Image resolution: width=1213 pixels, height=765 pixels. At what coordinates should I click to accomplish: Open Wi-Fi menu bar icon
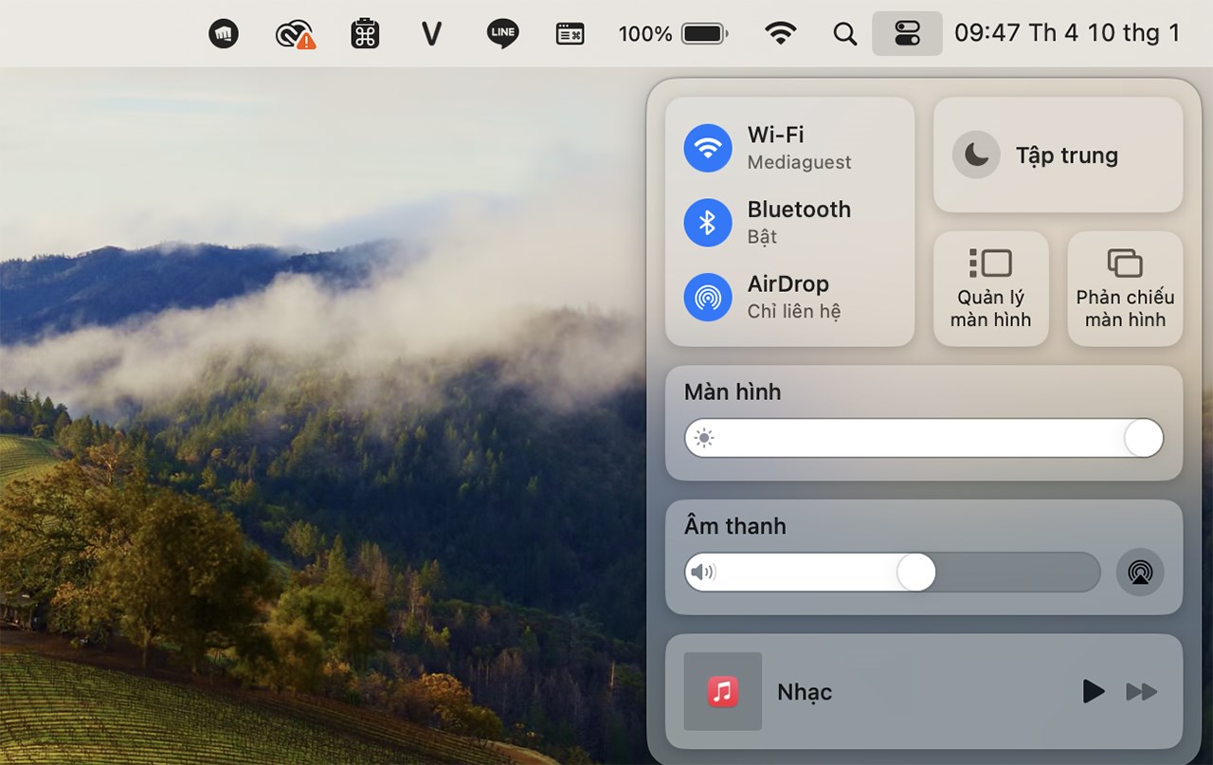(780, 34)
